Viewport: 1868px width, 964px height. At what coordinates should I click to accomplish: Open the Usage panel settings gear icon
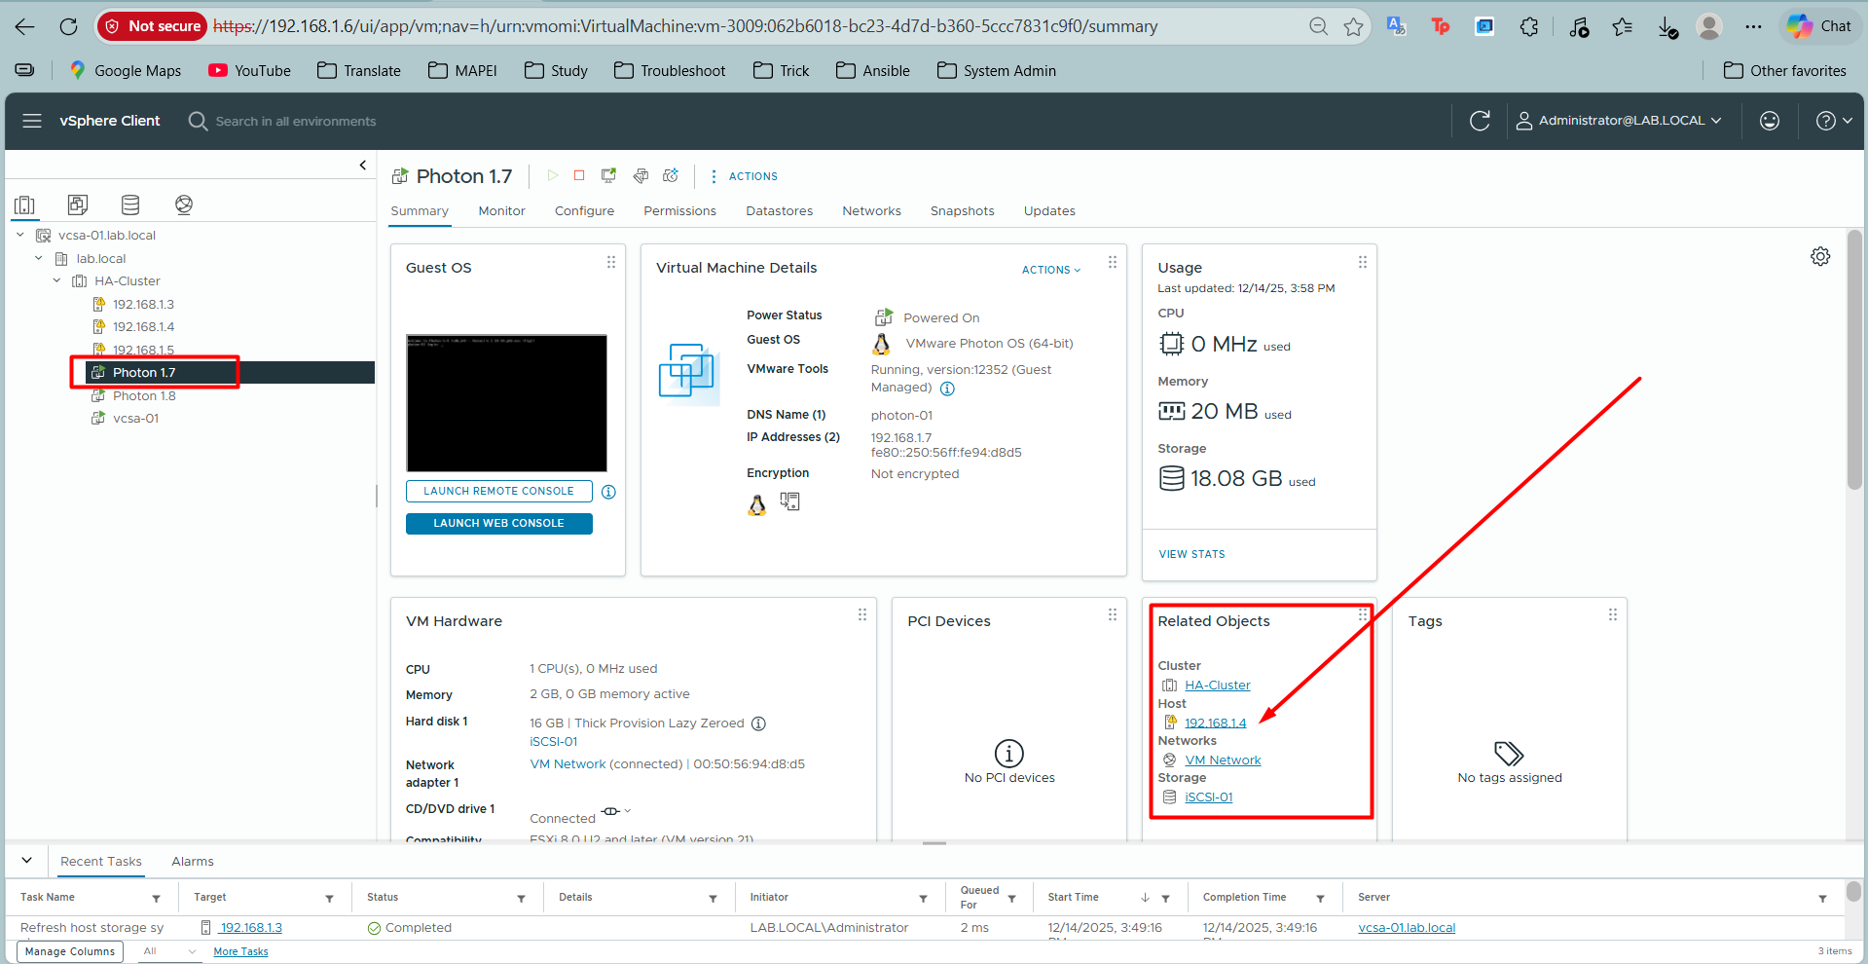[1819, 256]
